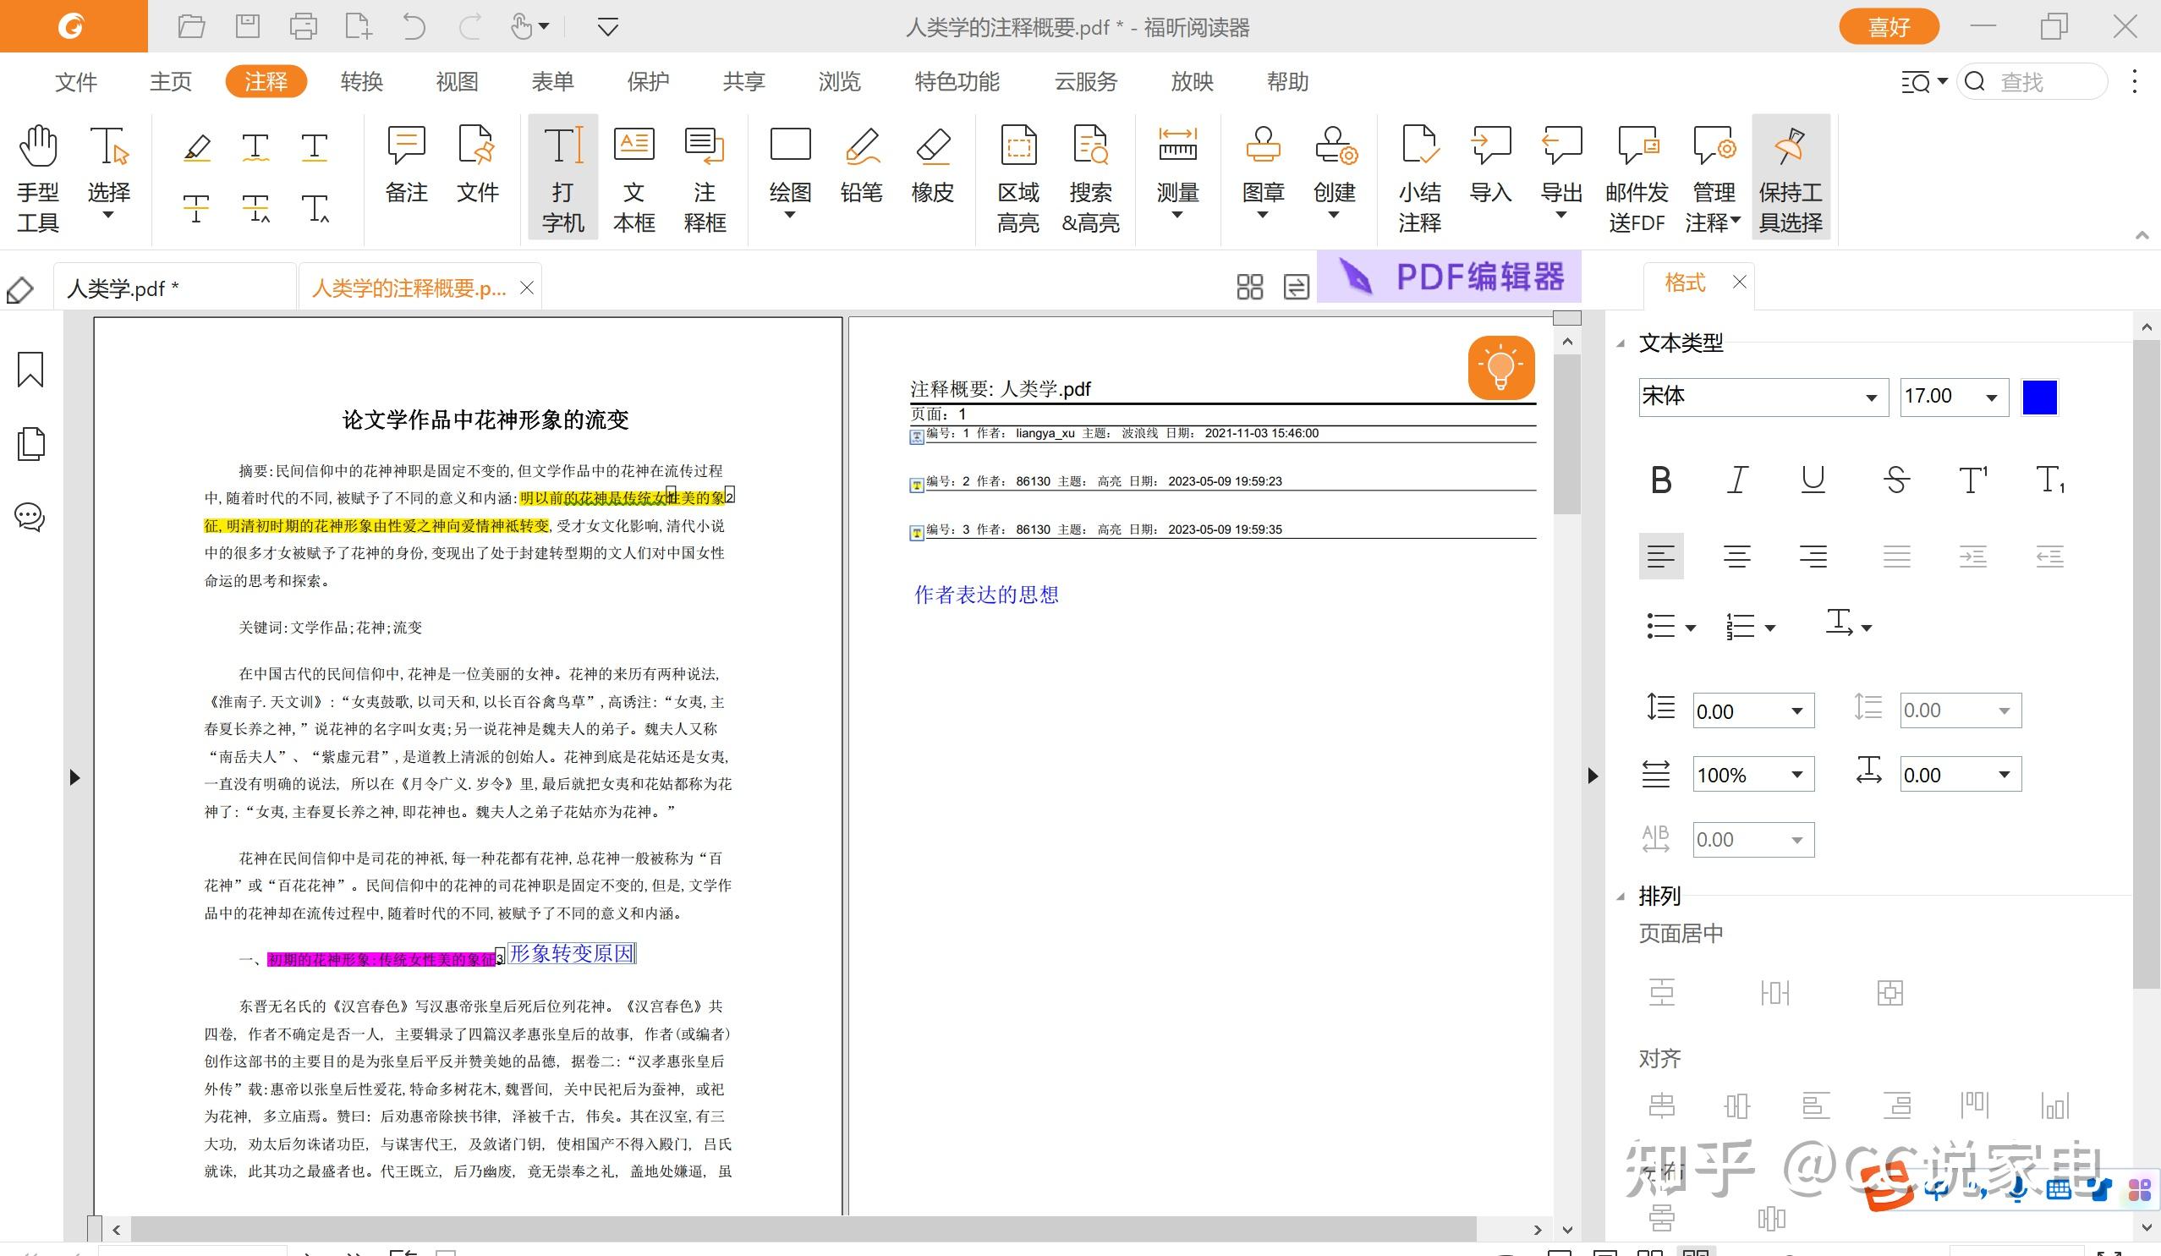Viewport: 2161px width, 1256px height.
Task: Expand the left navigation panel arrow
Action: tap(74, 776)
